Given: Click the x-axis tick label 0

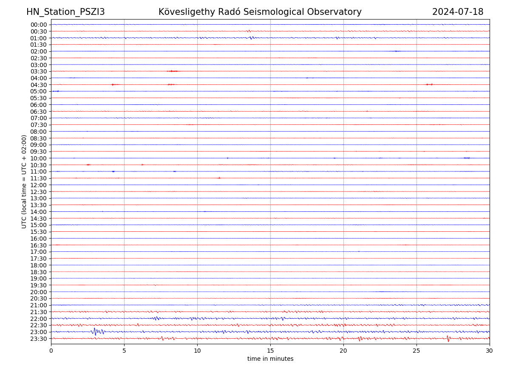Looking at the screenshot, I should [x=51, y=351].
